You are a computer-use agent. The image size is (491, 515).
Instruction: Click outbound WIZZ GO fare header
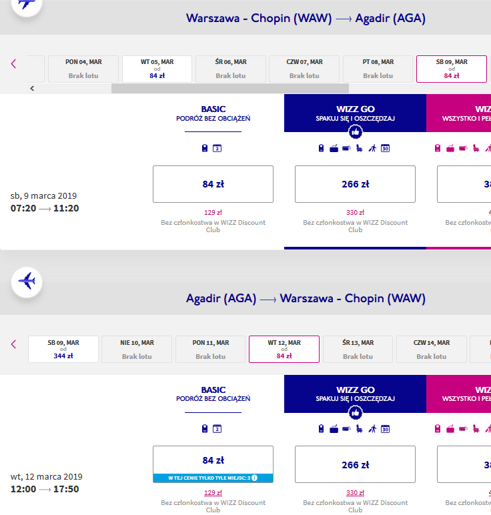(x=355, y=113)
